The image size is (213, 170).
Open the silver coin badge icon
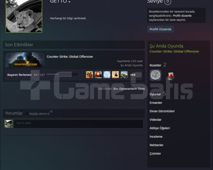(x=155, y=75)
